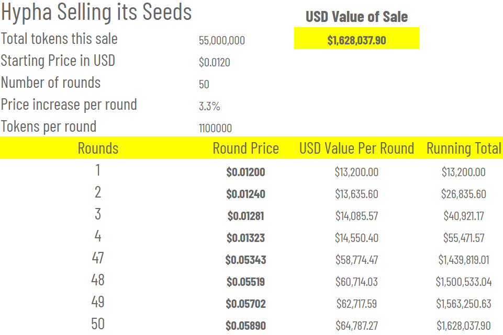Select the tokens per round value 1100000
503x335 pixels.
tap(215, 129)
